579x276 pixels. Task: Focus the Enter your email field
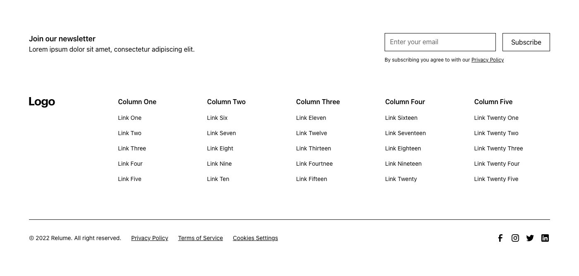coord(440,42)
